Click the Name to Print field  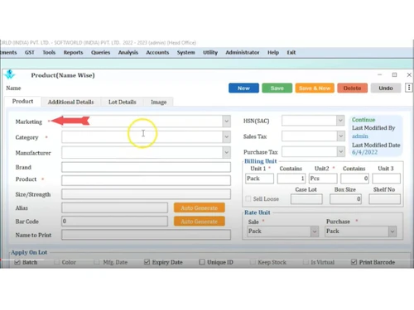pos(146,235)
